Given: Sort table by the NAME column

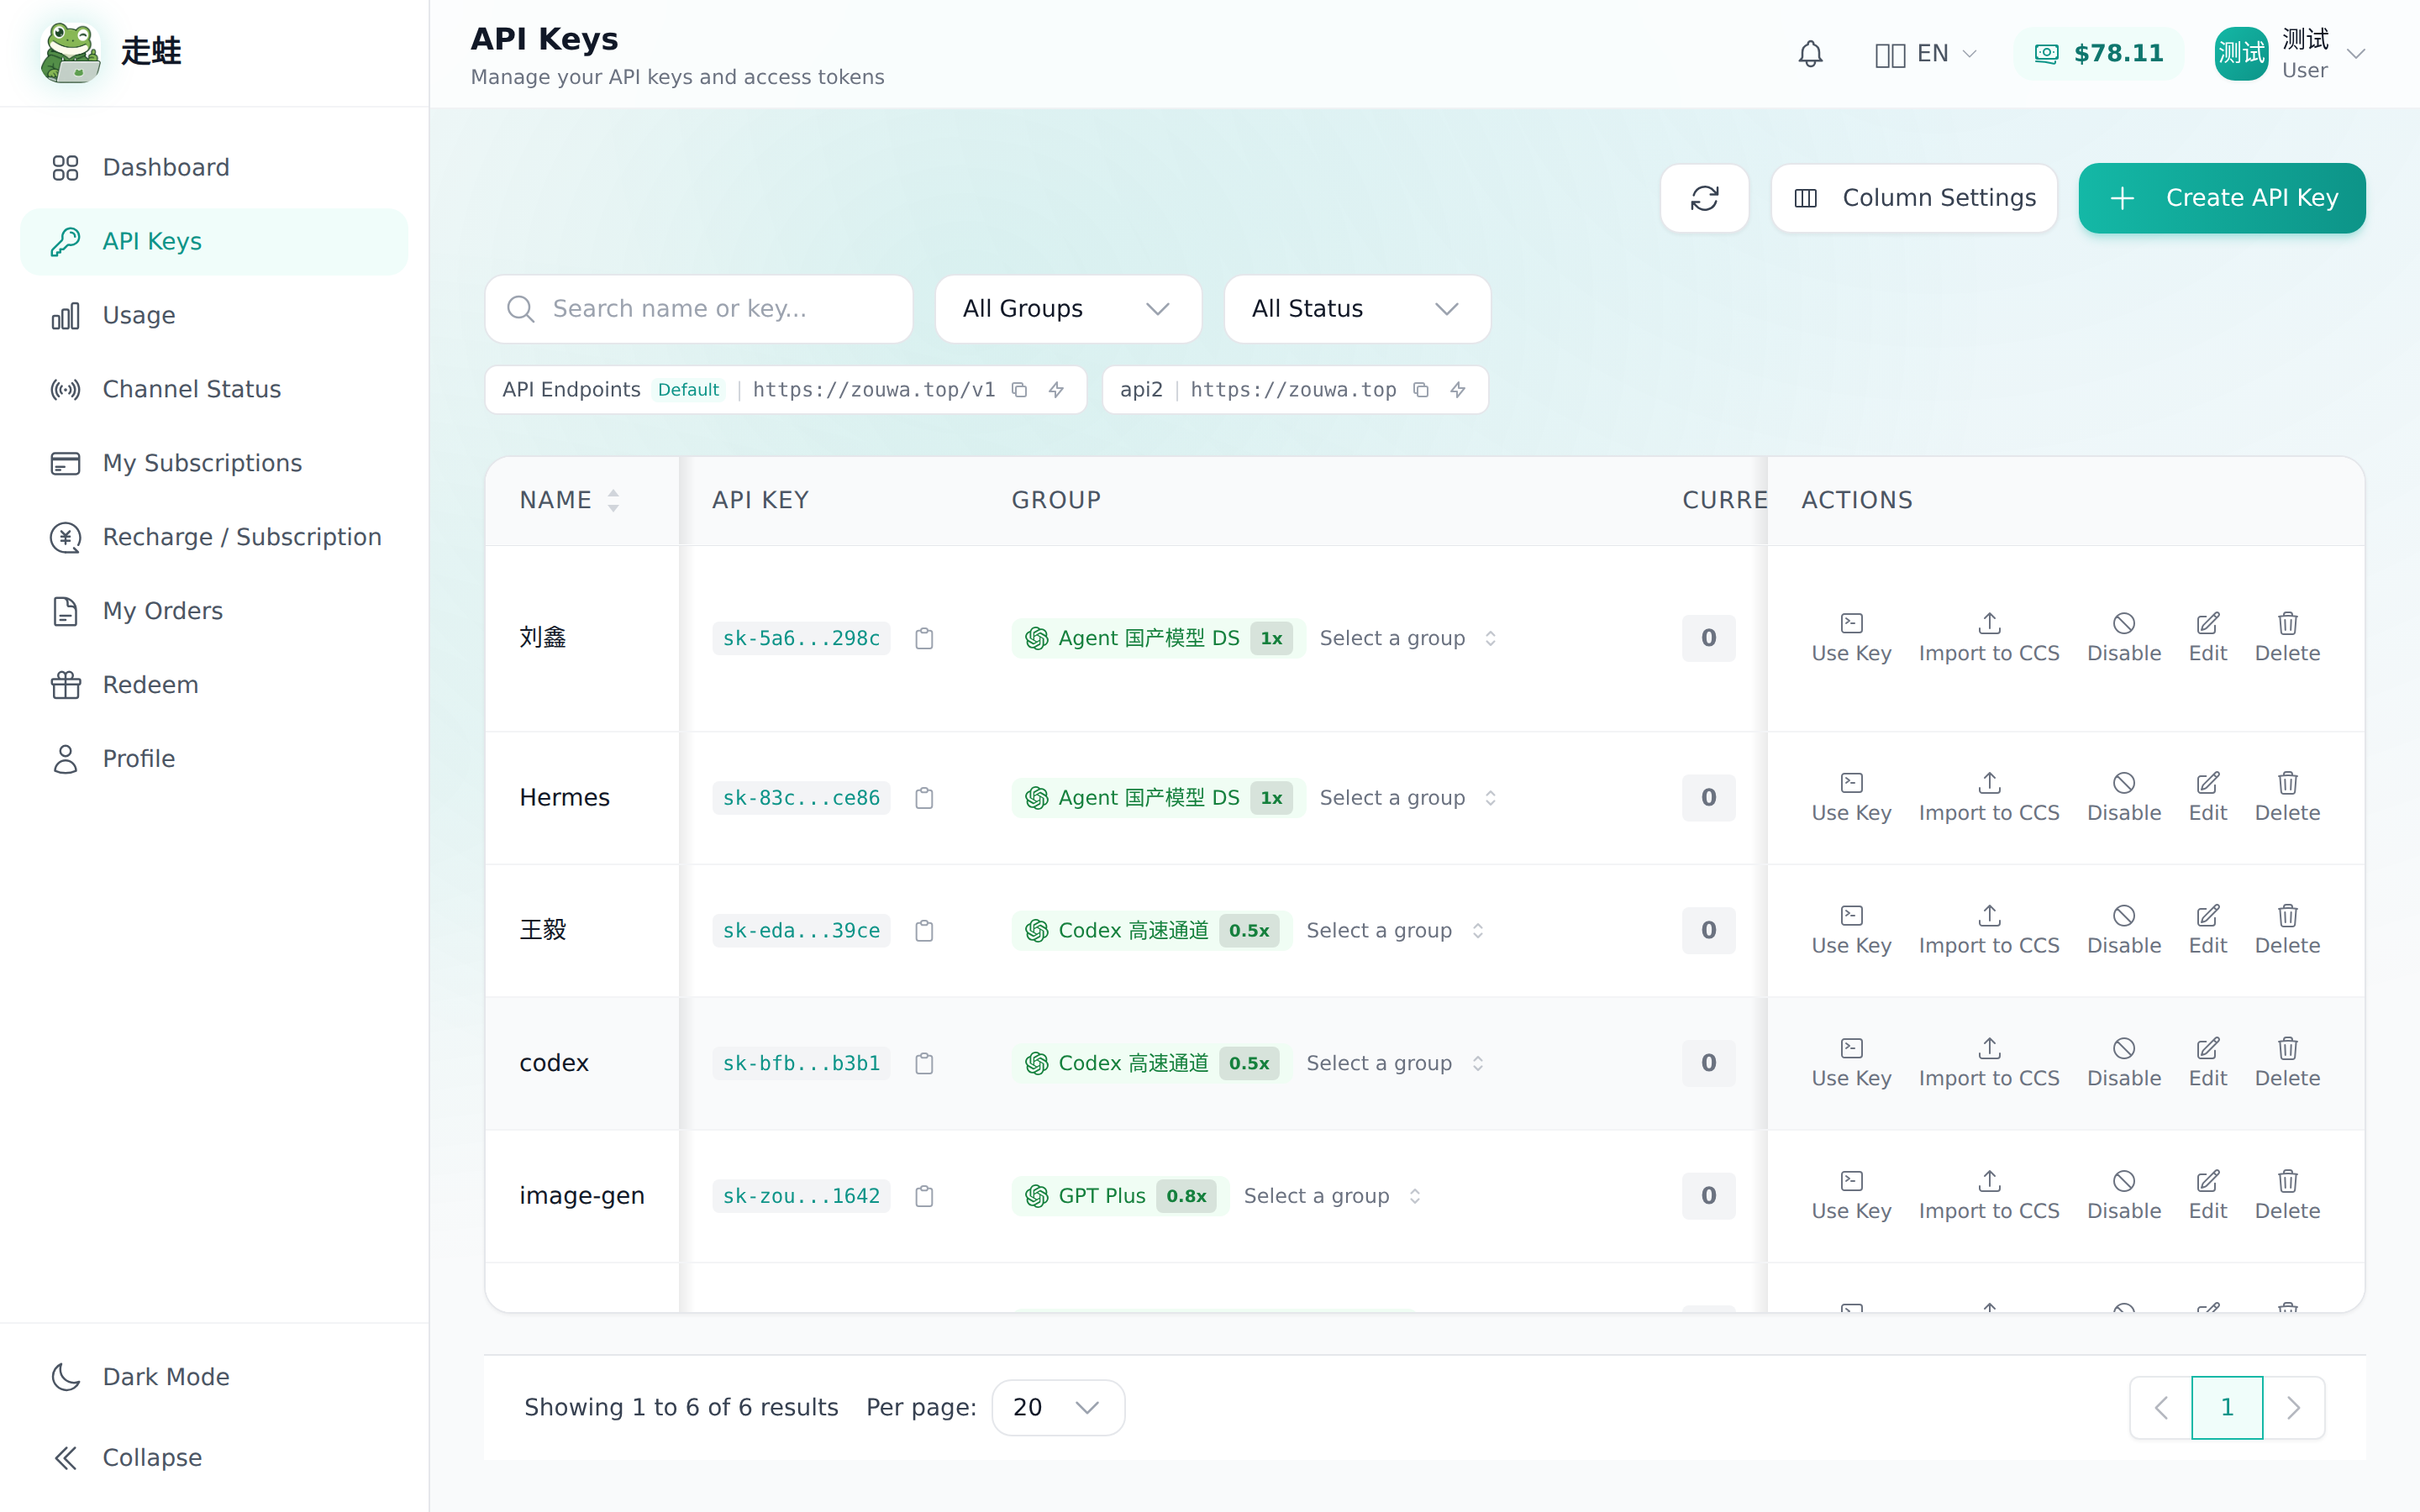Looking at the screenshot, I should (569, 500).
